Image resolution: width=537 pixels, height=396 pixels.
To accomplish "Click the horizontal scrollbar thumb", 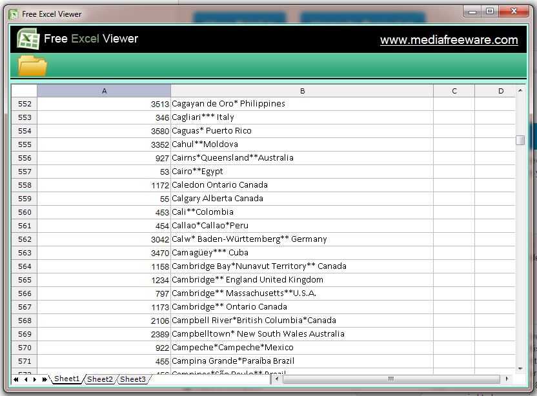I will [x=390, y=379].
